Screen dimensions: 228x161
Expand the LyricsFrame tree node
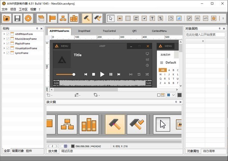pos(4,53)
